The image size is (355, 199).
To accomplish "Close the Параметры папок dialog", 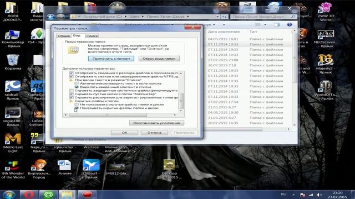I will coord(192,28).
